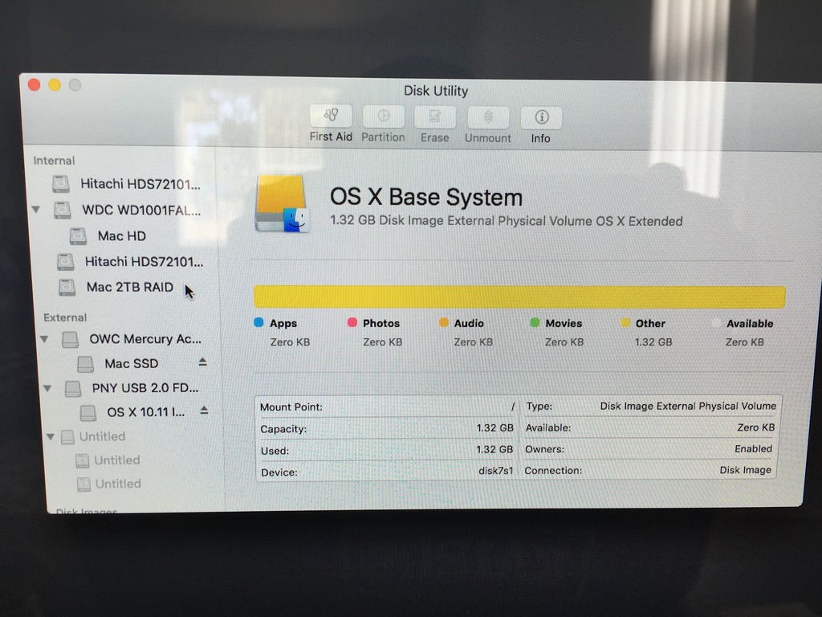This screenshot has height=617, width=822.
Task: Click the Mac SSD label
Action: pos(131,364)
